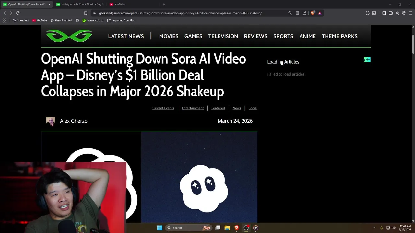Follow the Featured category link

(218, 108)
